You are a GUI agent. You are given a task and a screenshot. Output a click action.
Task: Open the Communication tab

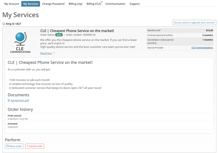[x=115, y=4]
